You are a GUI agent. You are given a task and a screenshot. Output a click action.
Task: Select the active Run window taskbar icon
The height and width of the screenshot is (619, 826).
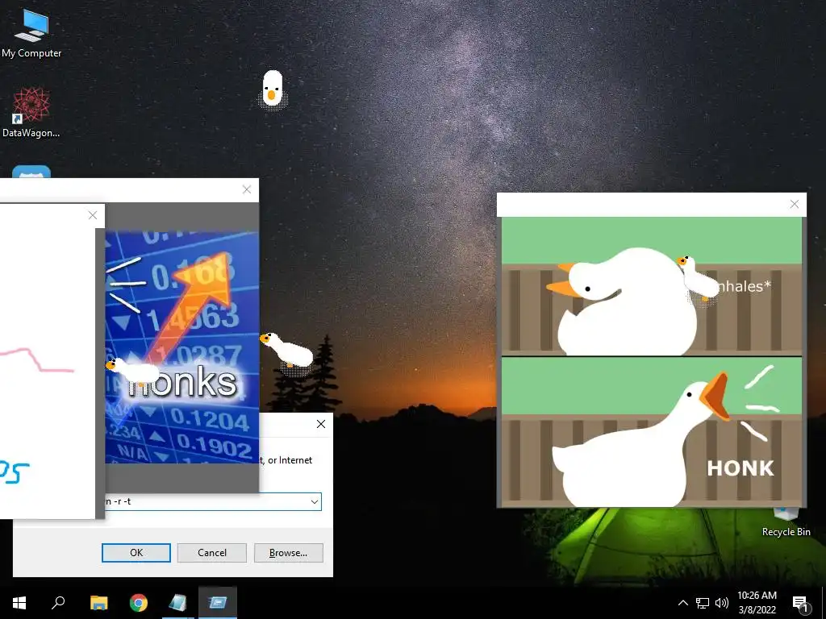(x=218, y=603)
